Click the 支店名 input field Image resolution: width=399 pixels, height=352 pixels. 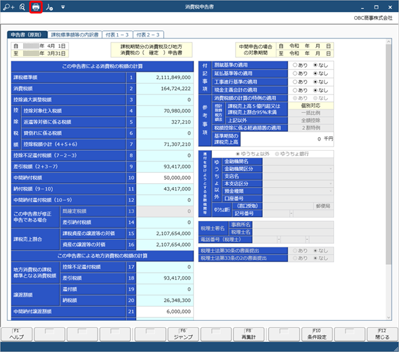tap(298, 176)
